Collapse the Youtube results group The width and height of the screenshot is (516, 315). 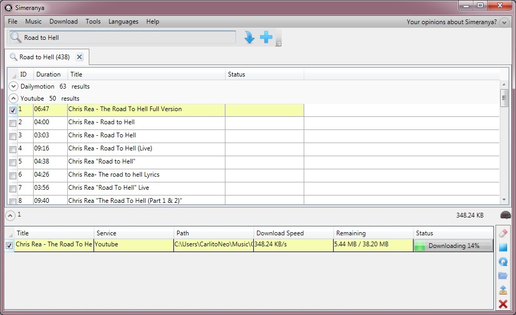click(x=13, y=98)
